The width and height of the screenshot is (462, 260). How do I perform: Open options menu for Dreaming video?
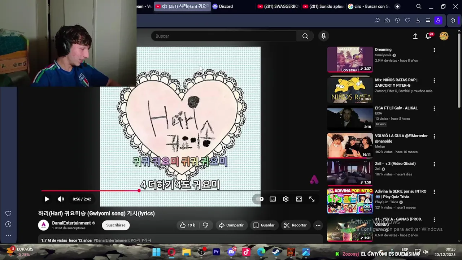434,50
